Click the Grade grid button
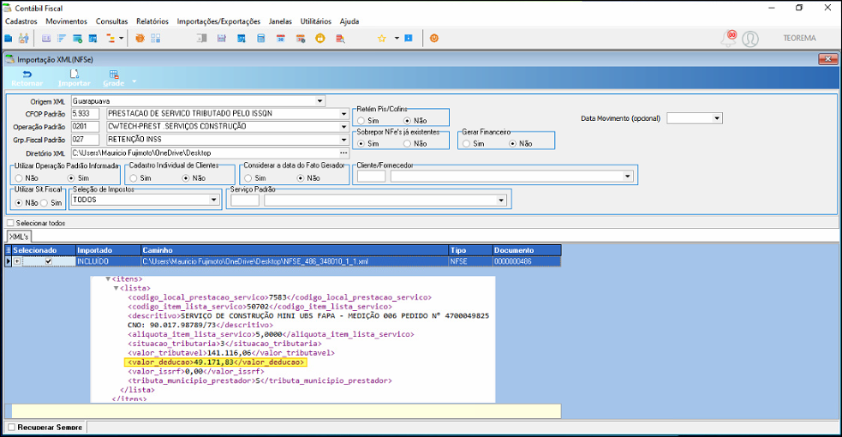This screenshot has height=437, width=842. point(113,78)
